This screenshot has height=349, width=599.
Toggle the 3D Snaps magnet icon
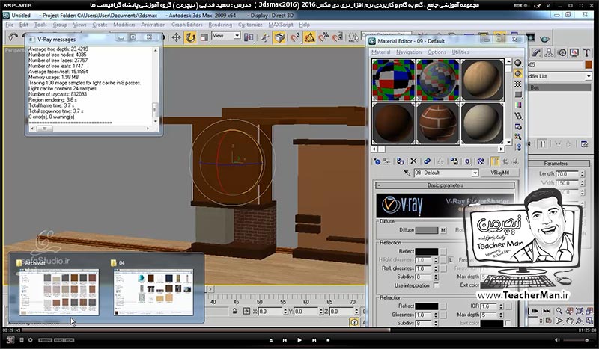click(x=294, y=37)
